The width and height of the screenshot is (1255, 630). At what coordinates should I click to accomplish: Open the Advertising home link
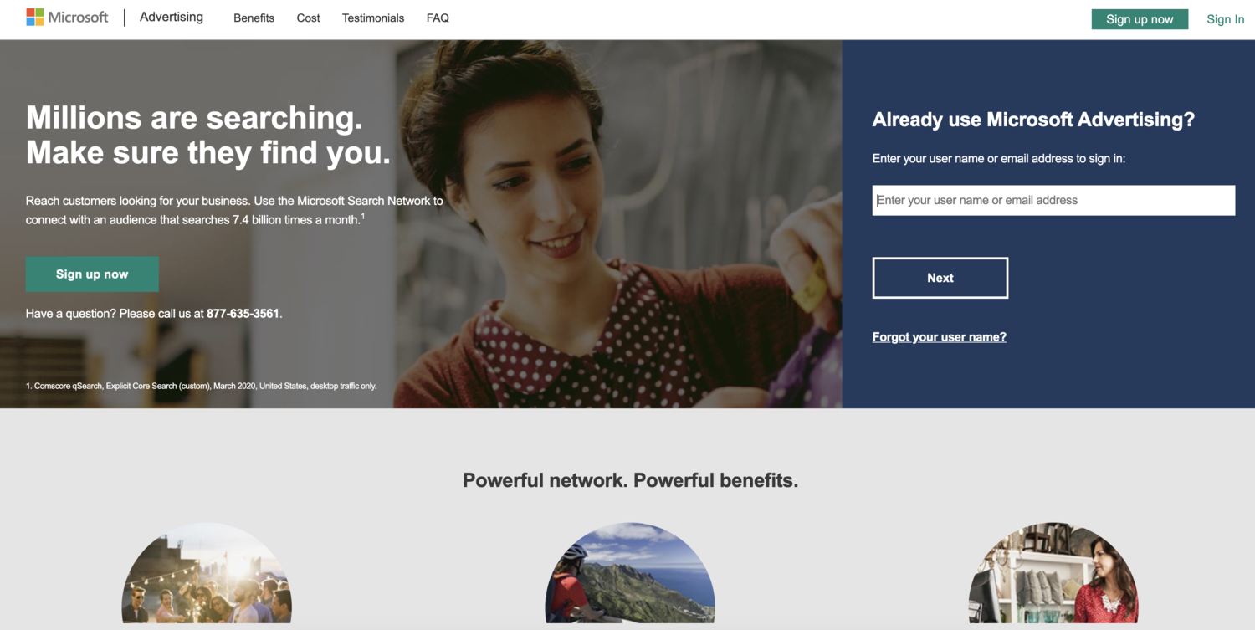click(172, 17)
